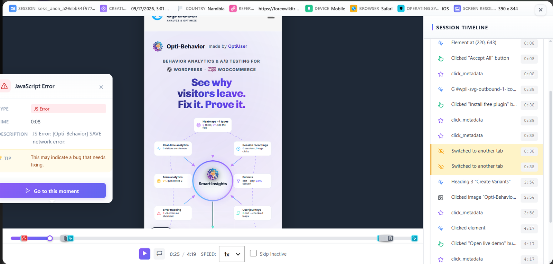This screenshot has width=553, height=264.
Task: Click image icon beside Clicked image "Opti-Behavio..."
Action: (x=441, y=198)
